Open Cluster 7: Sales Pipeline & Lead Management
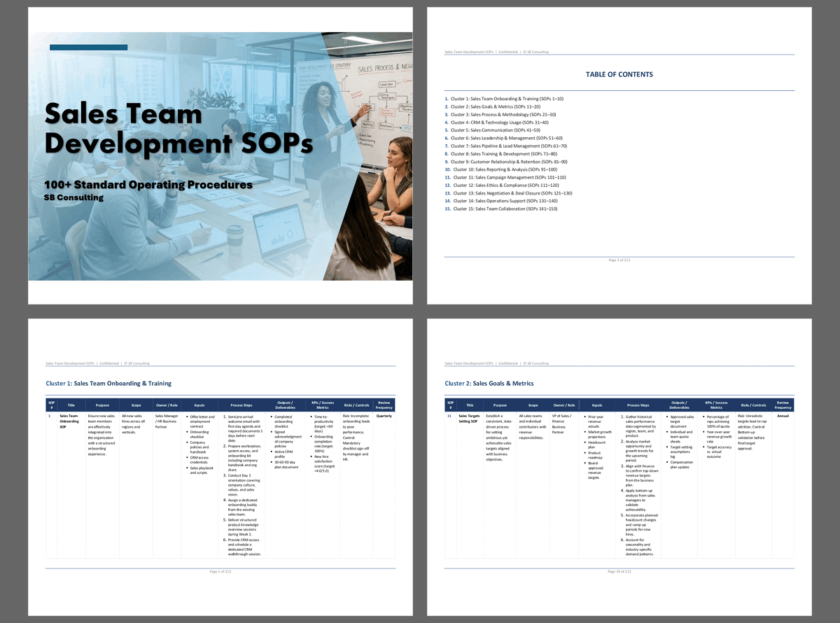The image size is (840, 623). point(508,146)
